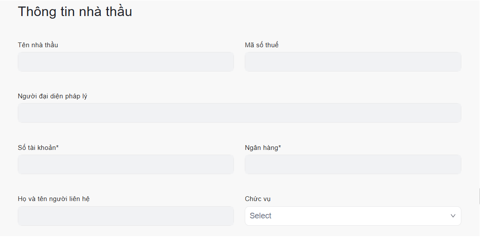Click the Select placeholder text

tap(260, 216)
